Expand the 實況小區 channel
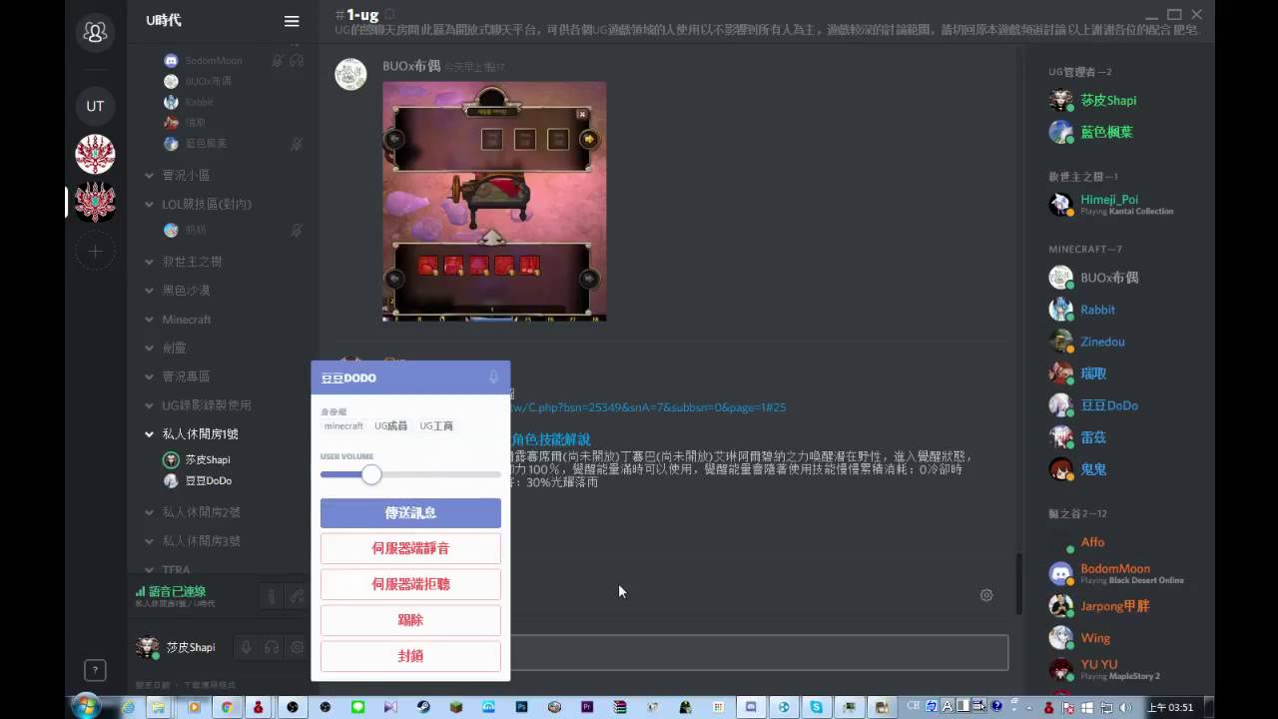 186,175
